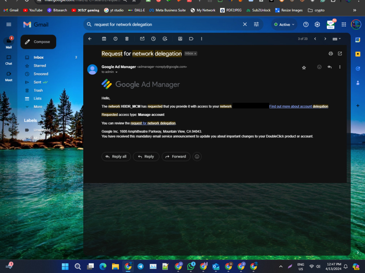Expand recipient details next to admin
Viewport: 365px width, 273px height.
tap(116, 72)
